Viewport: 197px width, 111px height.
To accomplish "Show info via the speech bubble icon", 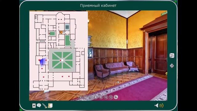I will click(x=39, y=105).
